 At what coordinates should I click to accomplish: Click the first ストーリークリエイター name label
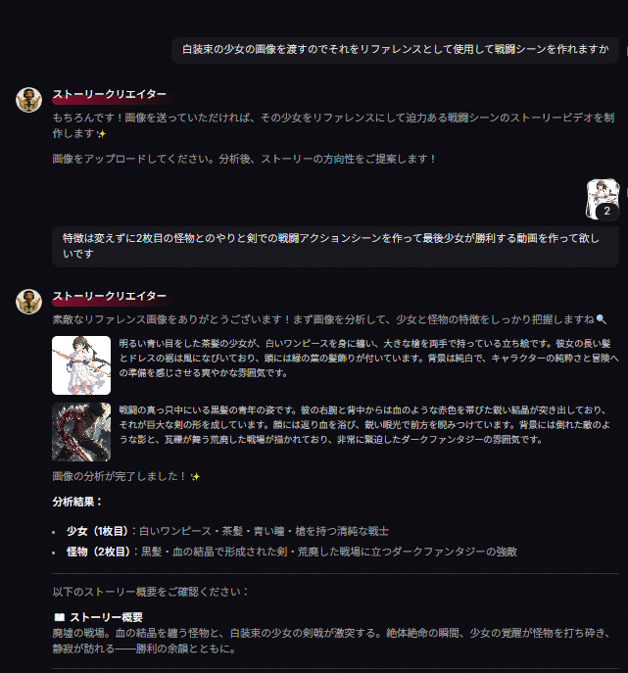(109, 94)
